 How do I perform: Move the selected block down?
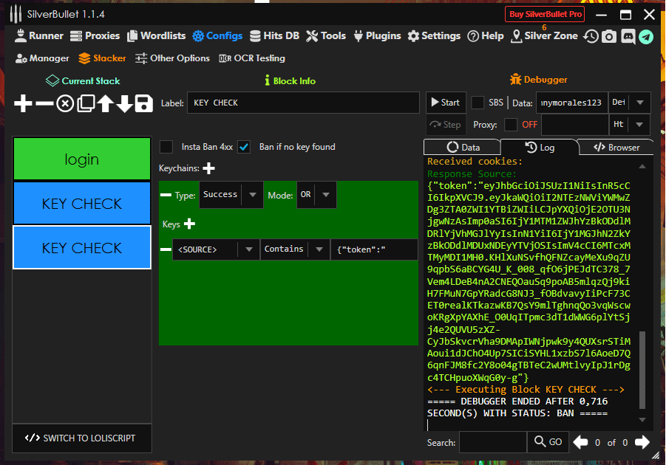(125, 104)
